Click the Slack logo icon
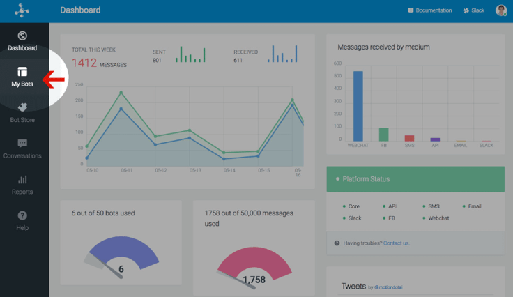 [466, 10]
